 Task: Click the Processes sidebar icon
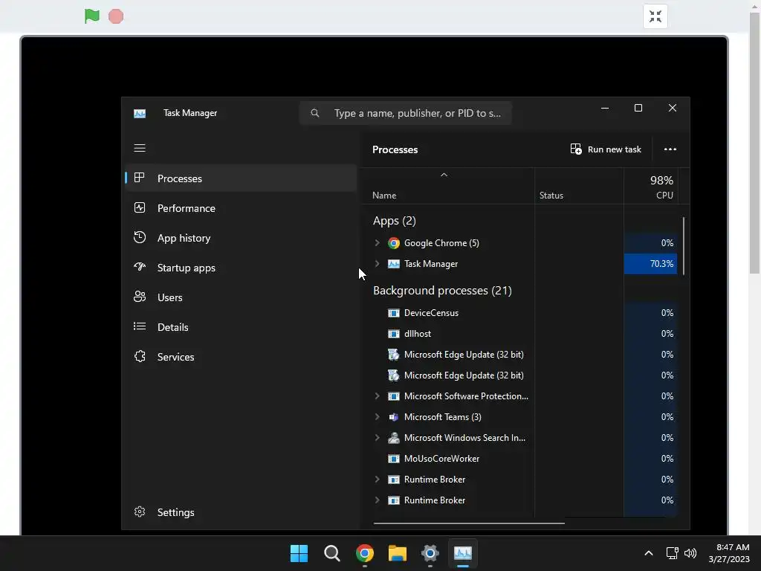coord(139,178)
